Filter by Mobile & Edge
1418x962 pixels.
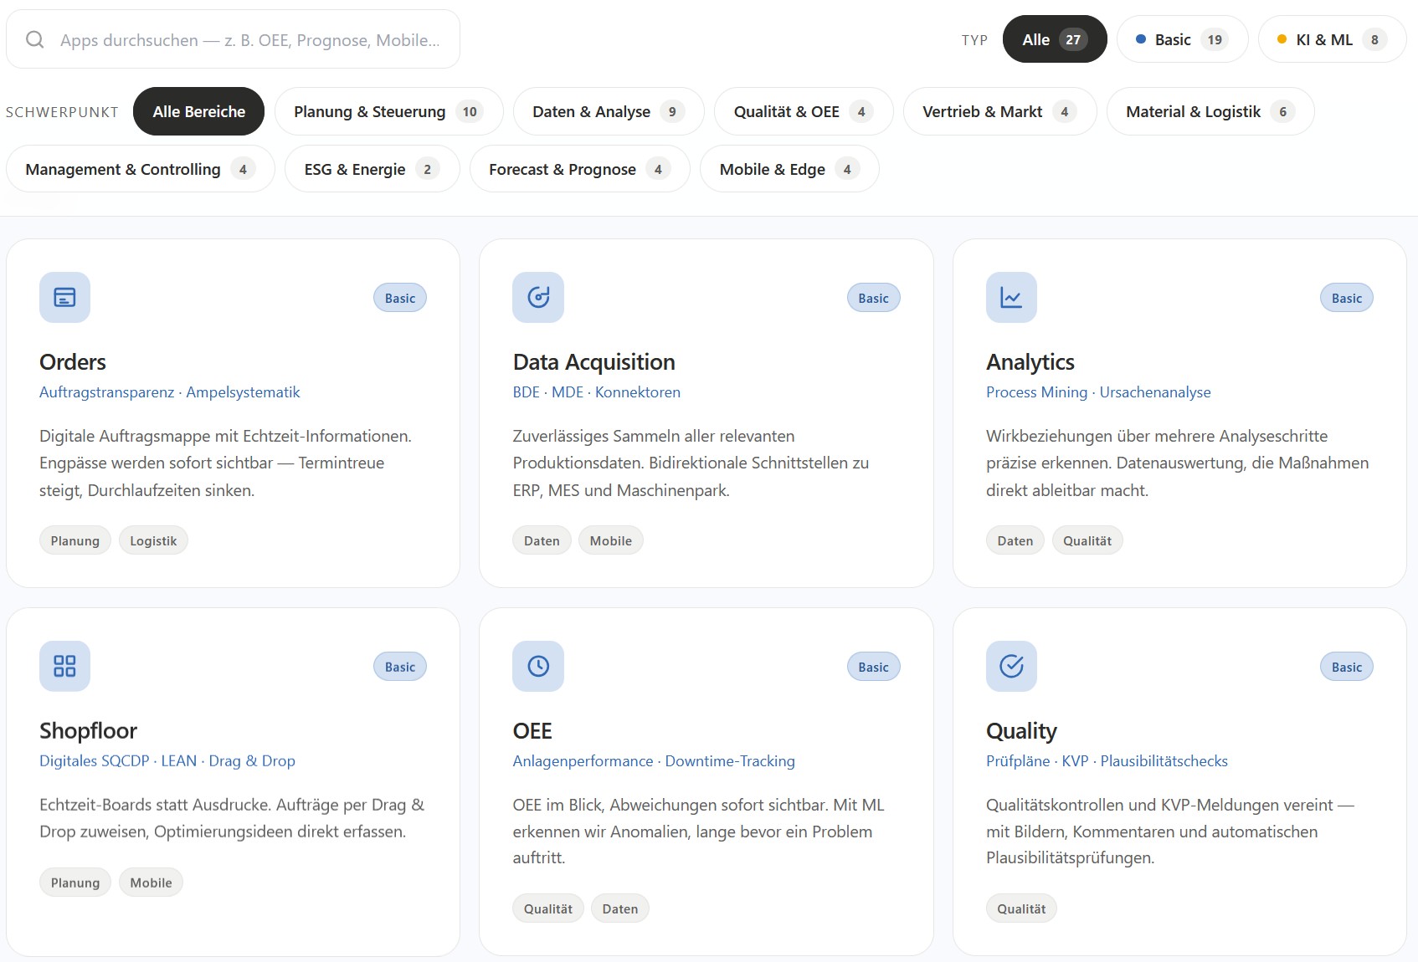pos(789,169)
